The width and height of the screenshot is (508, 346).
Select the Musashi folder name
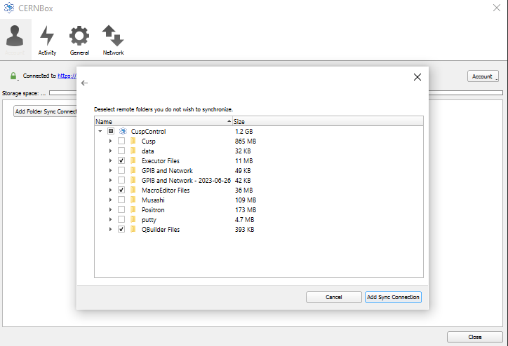[x=153, y=200]
